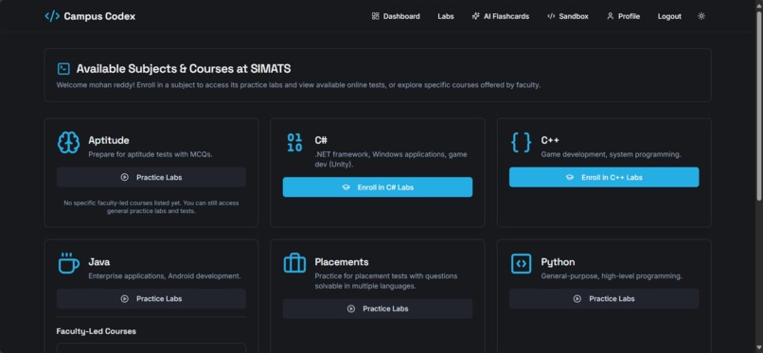Click 'No specific faculty-led courses listed yet' note
This screenshot has height=353, width=763.
click(151, 207)
